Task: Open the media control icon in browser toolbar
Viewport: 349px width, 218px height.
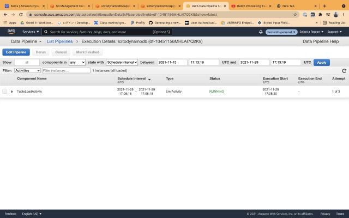Action: (328, 15)
